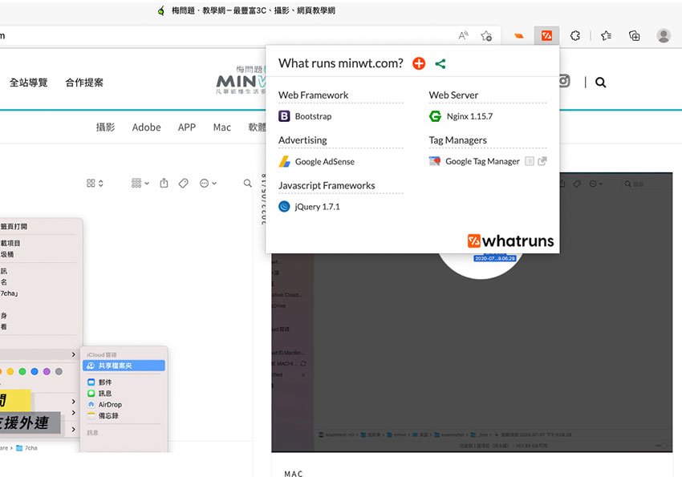Screen dimensions: 682x477
Task: Click the Read aloud icon in address bar
Action: click(x=463, y=35)
